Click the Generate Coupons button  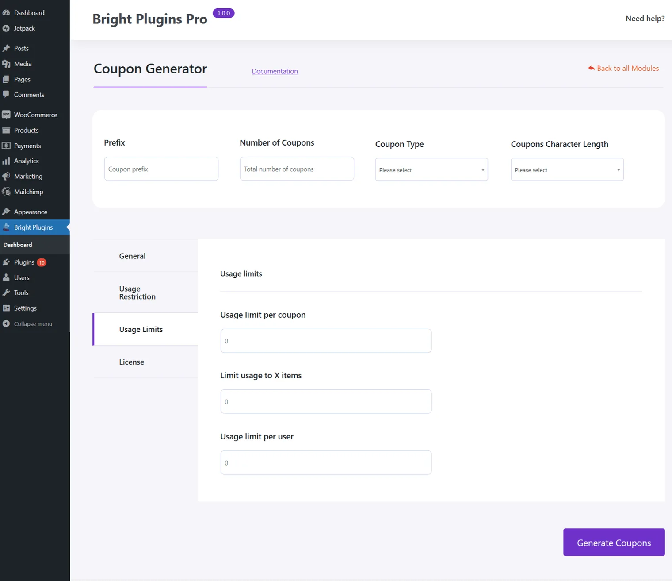coord(614,543)
